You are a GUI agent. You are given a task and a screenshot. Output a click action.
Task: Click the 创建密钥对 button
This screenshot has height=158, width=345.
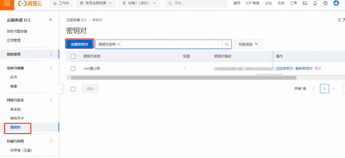80,44
